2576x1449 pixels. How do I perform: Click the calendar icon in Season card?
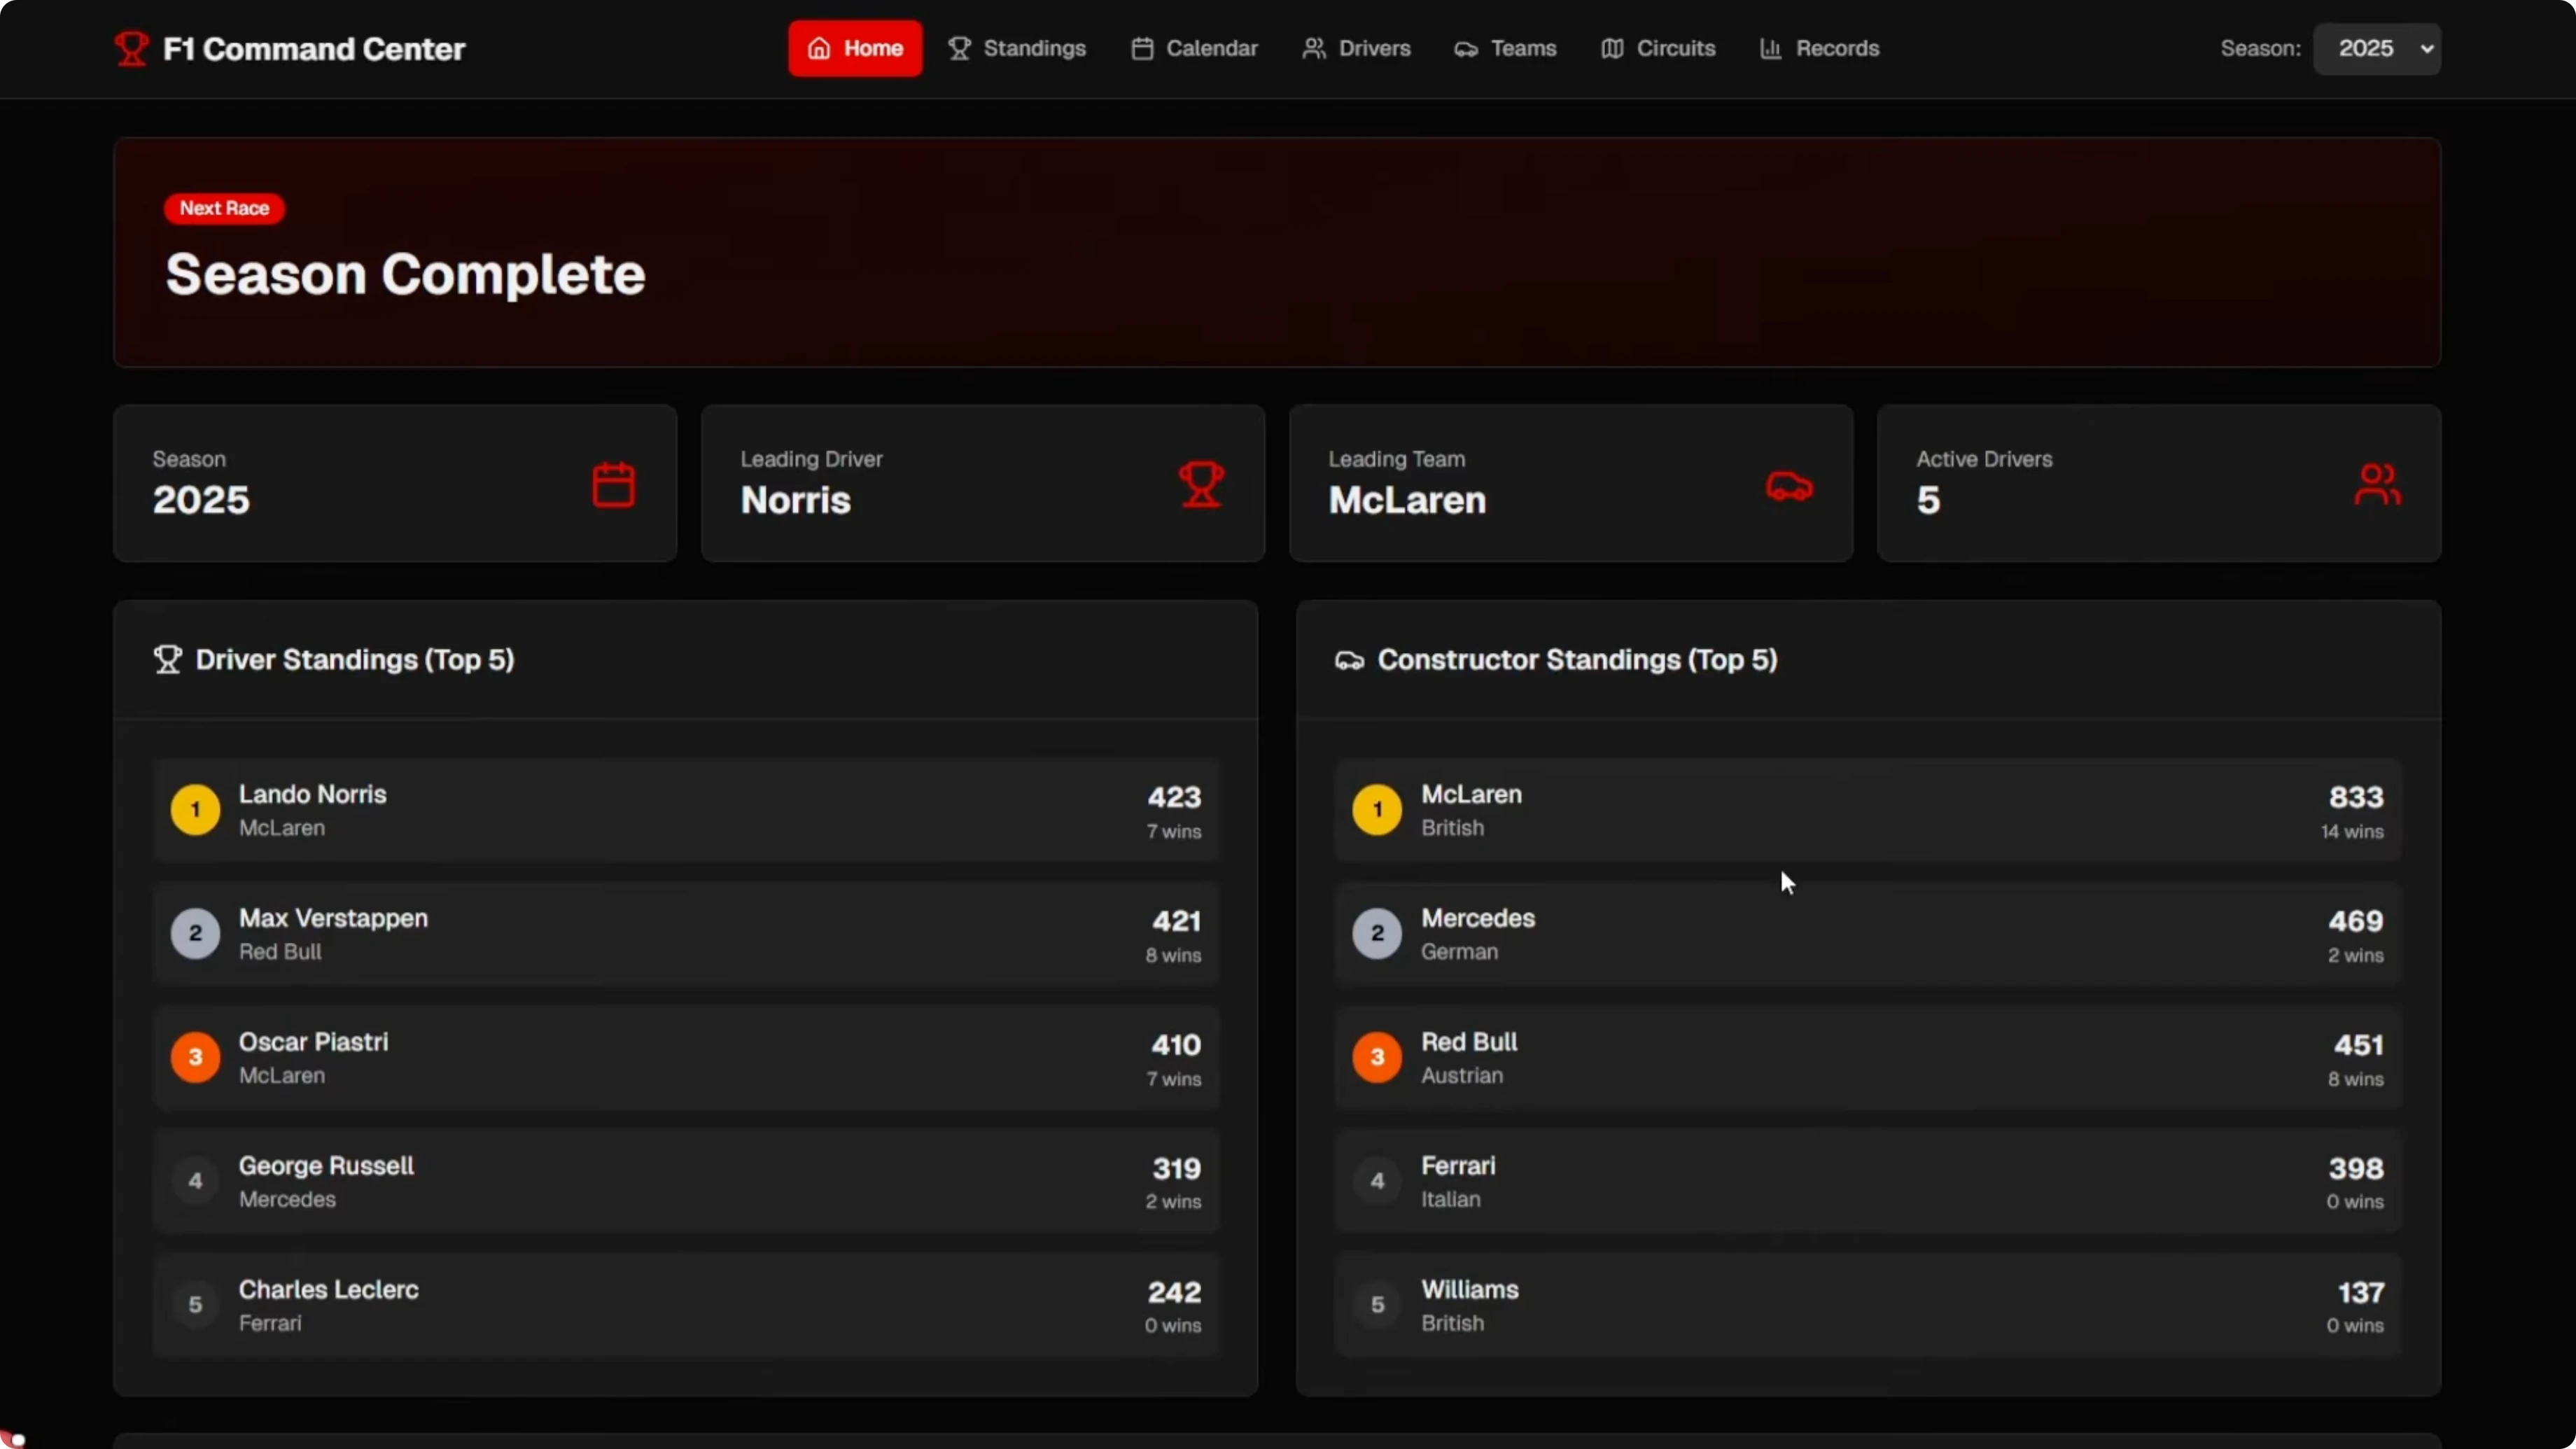(x=613, y=485)
